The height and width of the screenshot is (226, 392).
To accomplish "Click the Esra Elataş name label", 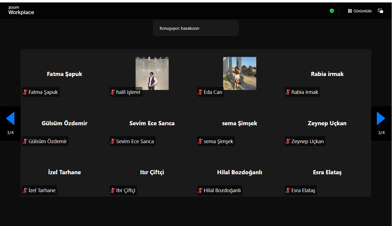I will (x=303, y=190).
